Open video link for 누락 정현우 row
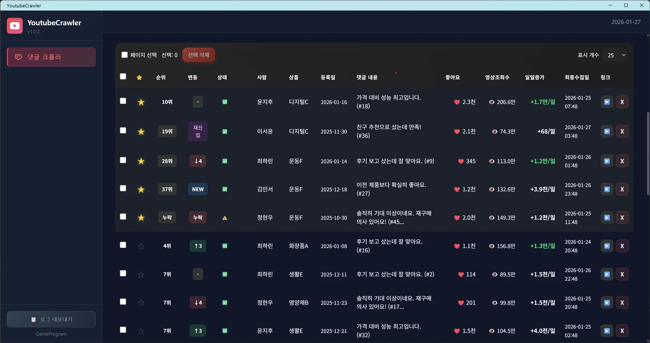Screen dimensions: 650x343 point(606,218)
